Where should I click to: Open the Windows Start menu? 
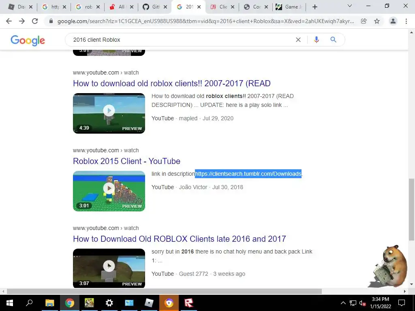[x=10, y=303]
